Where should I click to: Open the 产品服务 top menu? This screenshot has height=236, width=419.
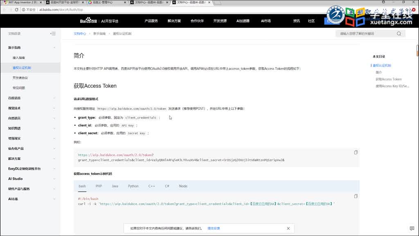(x=151, y=21)
